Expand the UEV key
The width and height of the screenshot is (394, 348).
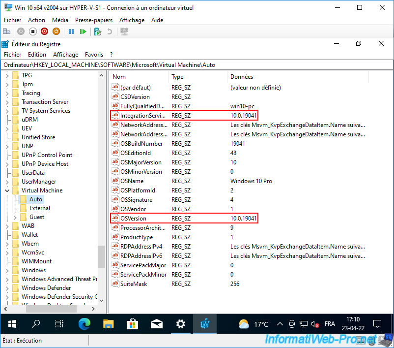[7, 128]
